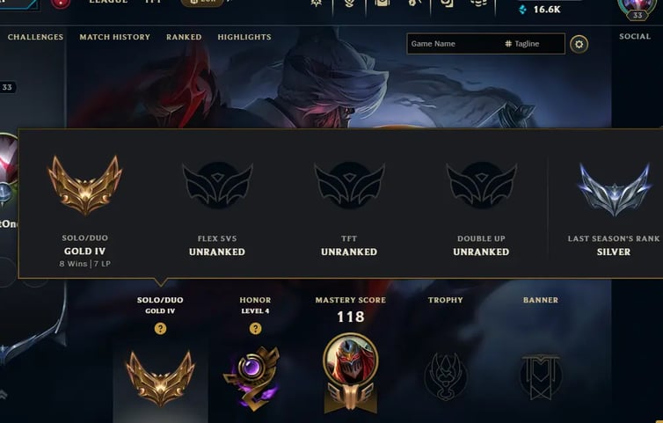Screen dimensions: 663x423
Task: Select the empty Banner slot icon
Action: [541, 376]
